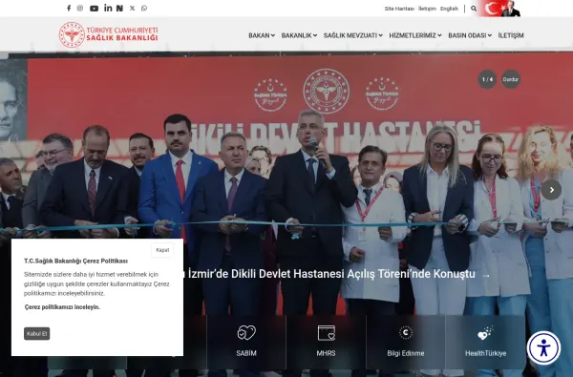The height and width of the screenshot is (377, 573).
Task: Click the Sağlık Bakanlığı logo
Action: pos(109,34)
